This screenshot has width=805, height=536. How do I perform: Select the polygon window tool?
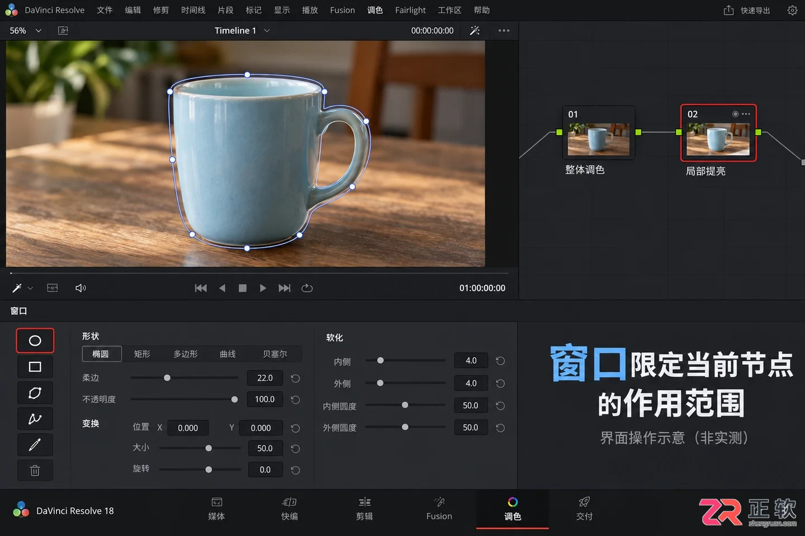35,393
